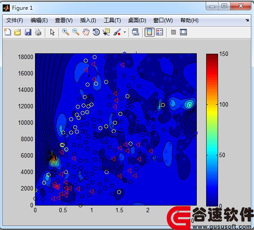Select the Edit Plot arrow tool

click(x=52, y=32)
